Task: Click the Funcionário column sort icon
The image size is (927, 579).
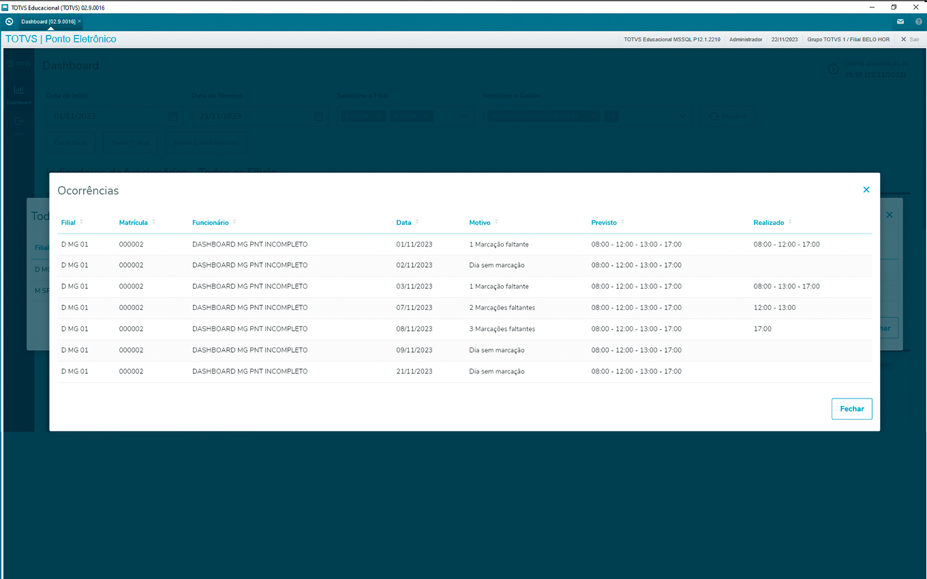Action: point(234,222)
